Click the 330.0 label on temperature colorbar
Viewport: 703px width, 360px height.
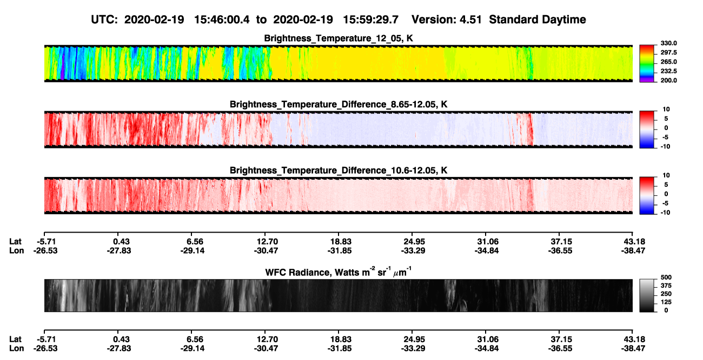pyautogui.click(x=669, y=43)
